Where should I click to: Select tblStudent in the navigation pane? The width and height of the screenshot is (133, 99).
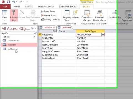point(19,49)
